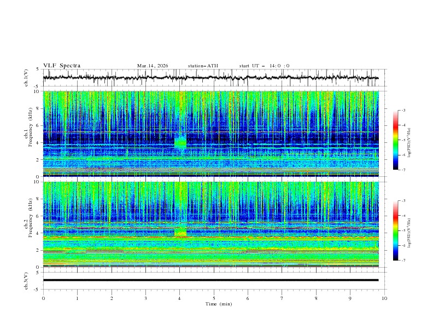Viewport: 433px width, 335px height.
Task: Click time axis tick label "0"
Action: tap(43, 298)
